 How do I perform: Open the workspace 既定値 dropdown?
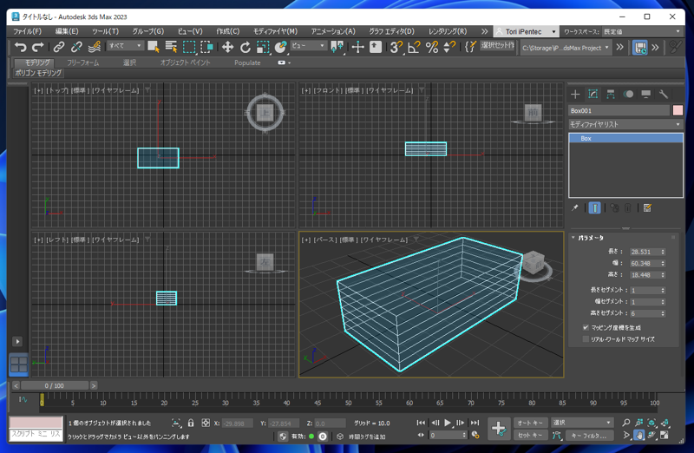pos(642,31)
